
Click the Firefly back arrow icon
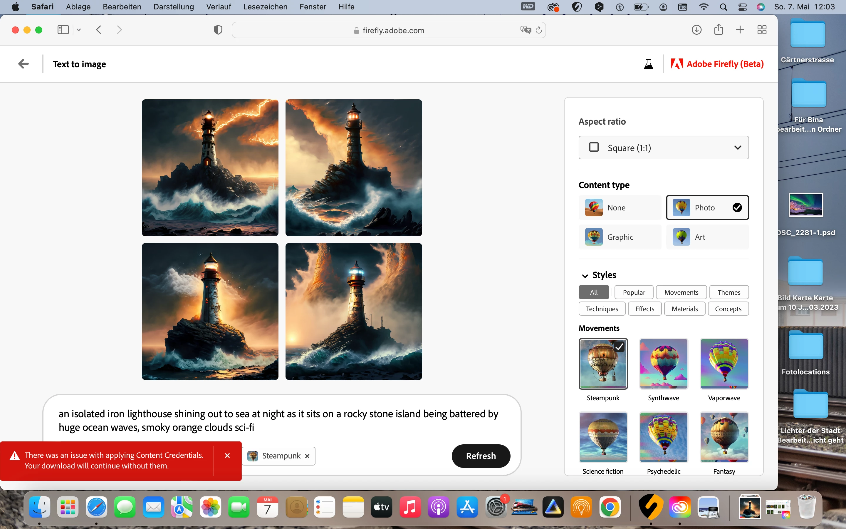(23, 64)
